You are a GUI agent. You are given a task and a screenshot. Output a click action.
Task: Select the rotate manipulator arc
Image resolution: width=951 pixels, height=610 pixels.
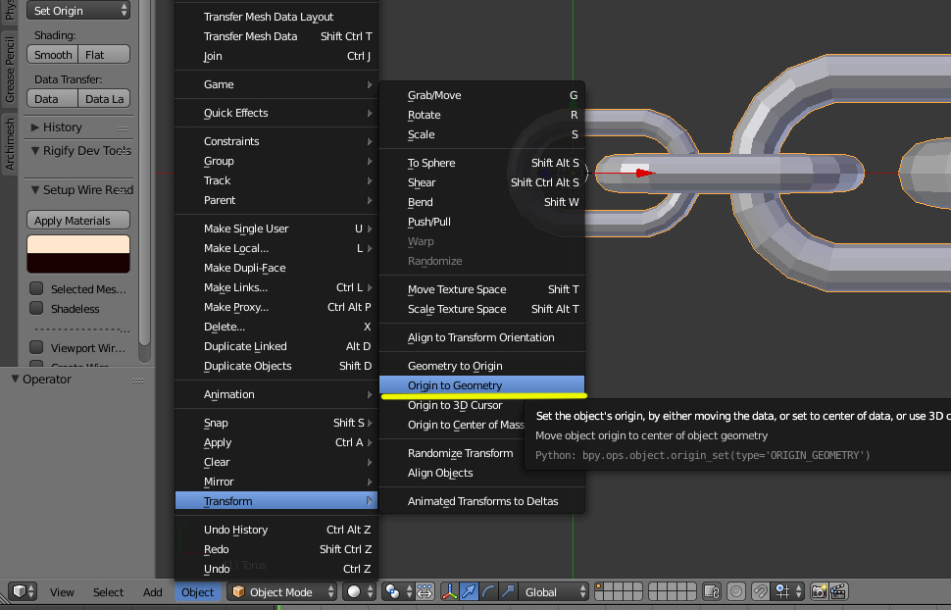click(488, 591)
